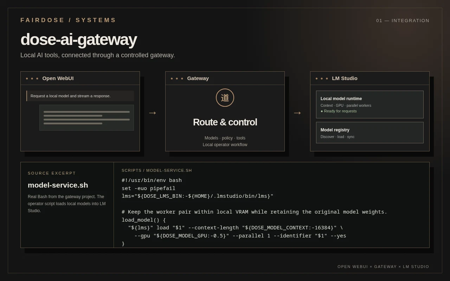Click the "Request a local model and stream a response." prompt
The height and width of the screenshot is (281, 450).
(80, 96)
